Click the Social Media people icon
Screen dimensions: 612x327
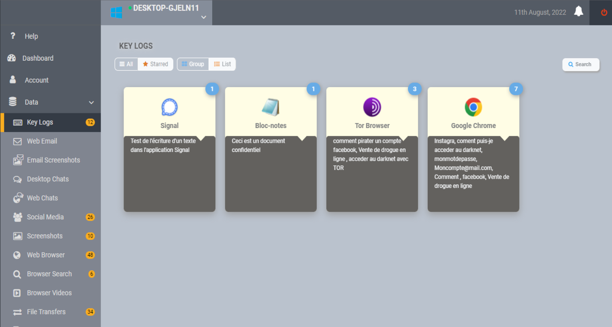(18, 217)
